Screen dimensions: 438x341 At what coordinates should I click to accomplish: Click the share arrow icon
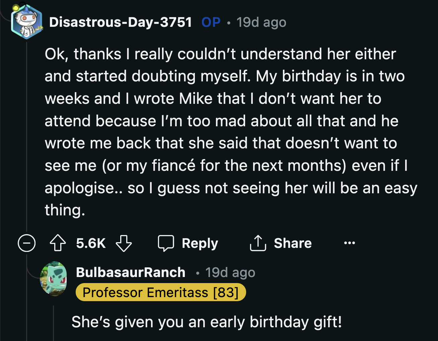(x=258, y=243)
